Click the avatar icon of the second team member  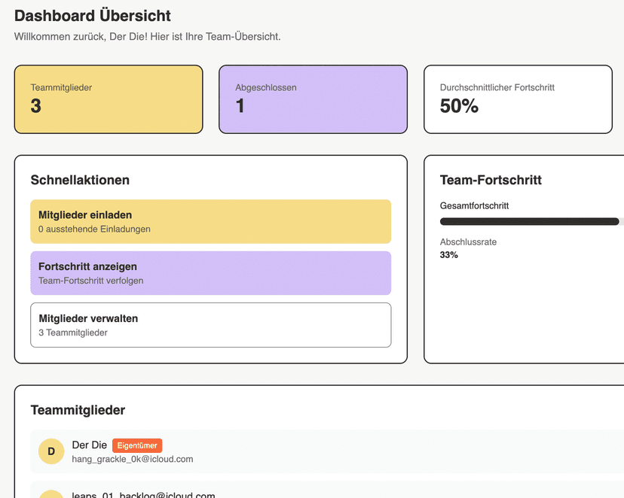tap(50, 493)
